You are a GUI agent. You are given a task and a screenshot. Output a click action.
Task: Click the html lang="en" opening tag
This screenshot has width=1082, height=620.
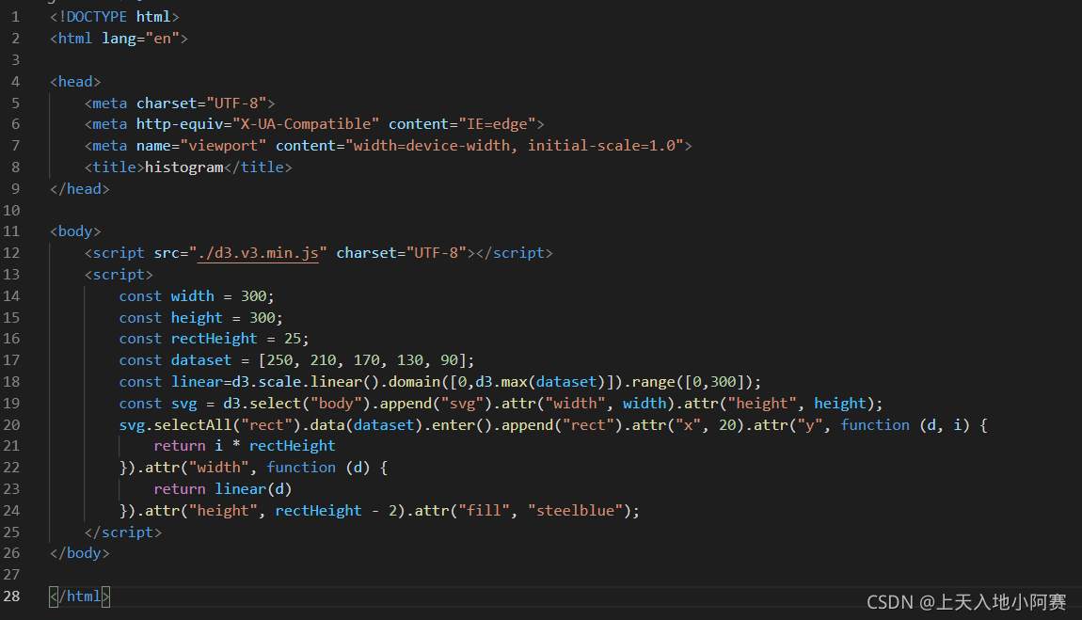point(119,39)
